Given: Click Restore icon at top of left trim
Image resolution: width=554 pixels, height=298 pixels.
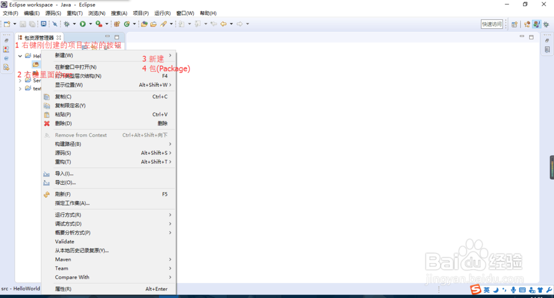Looking at the screenshot, I should [6, 40].
